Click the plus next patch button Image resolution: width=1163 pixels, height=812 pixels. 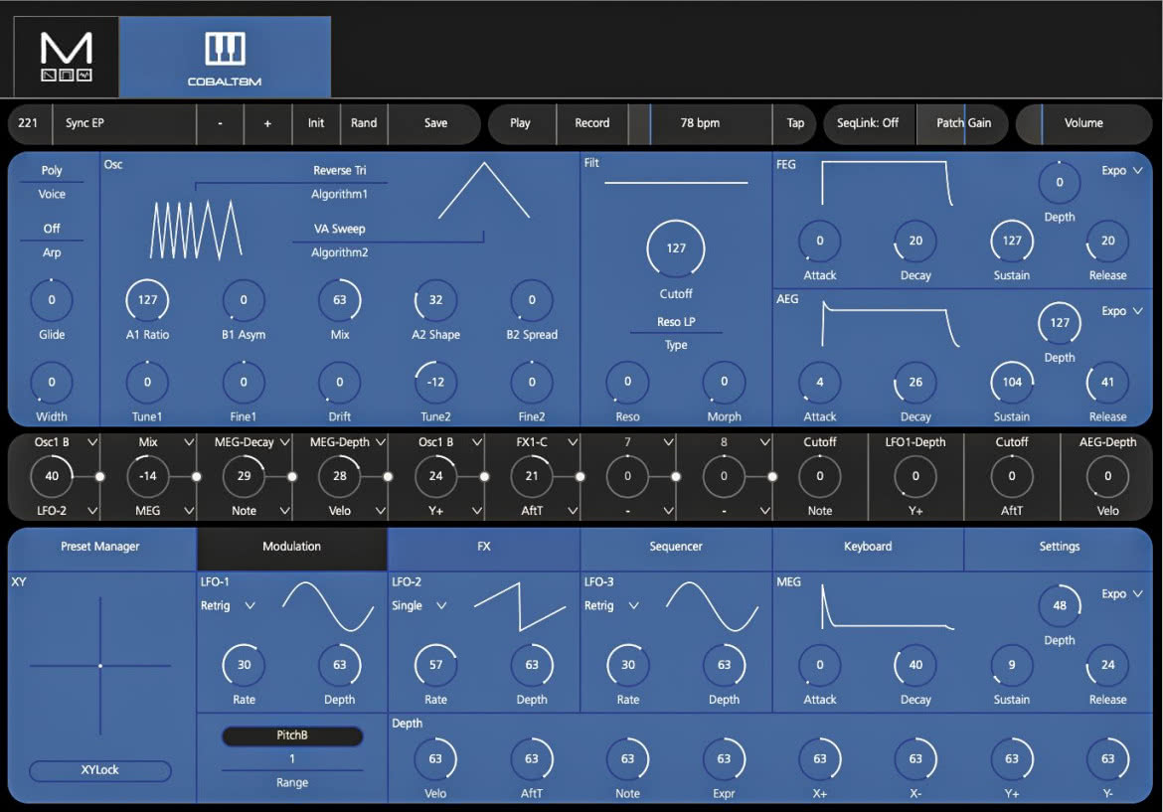[267, 123]
